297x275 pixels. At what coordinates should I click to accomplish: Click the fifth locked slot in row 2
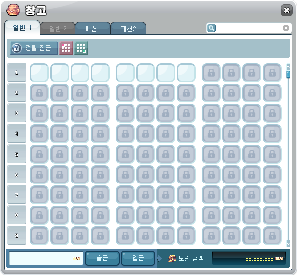[125, 93]
